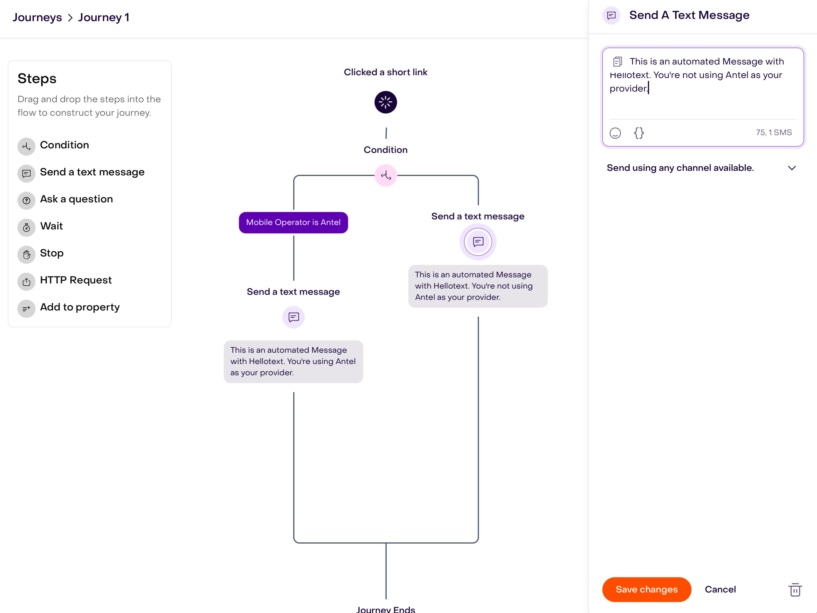
Task: Choose the Add to property step icon
Action: pyautogui.click(x=26, y=308)
